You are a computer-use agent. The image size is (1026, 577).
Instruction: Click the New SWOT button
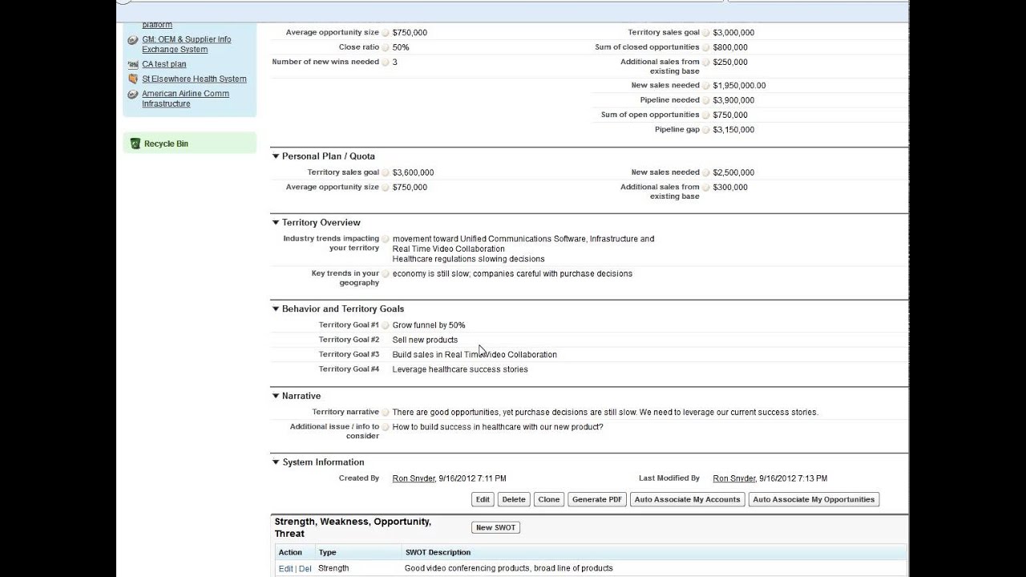(495, 527)
